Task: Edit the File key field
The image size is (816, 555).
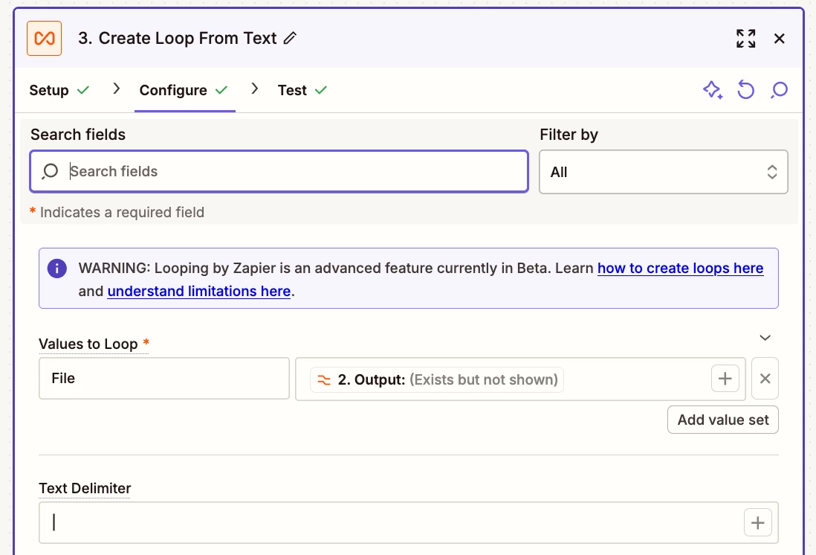Action: [x=164, y=379]
